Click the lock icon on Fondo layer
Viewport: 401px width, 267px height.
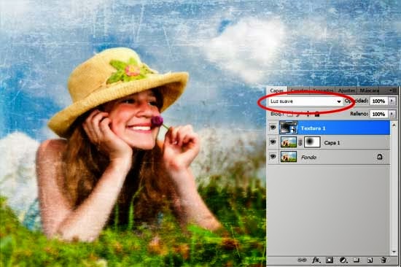click(x=380, y=156)
